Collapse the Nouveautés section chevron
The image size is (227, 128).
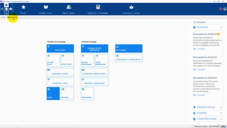[221, 27]
